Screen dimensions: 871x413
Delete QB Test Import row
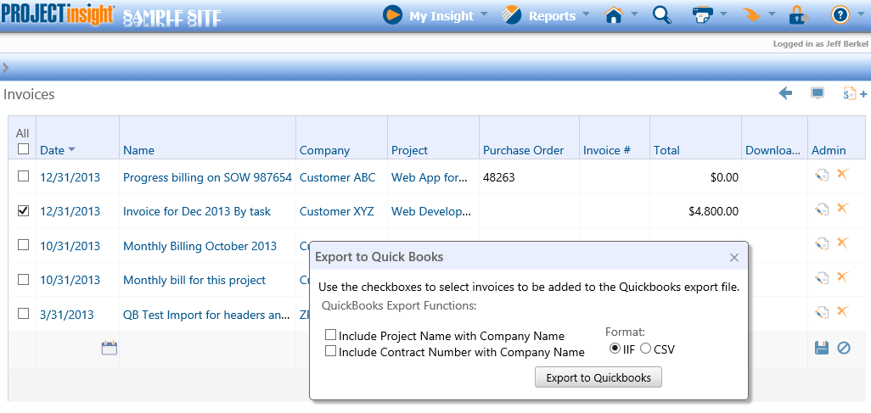[843, 311]
